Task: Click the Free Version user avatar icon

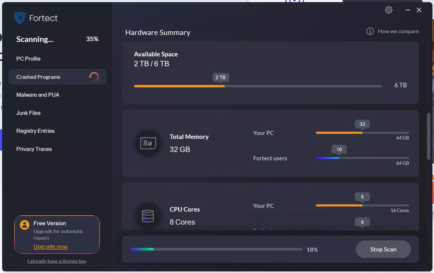Action: click(x=25, y=225)
